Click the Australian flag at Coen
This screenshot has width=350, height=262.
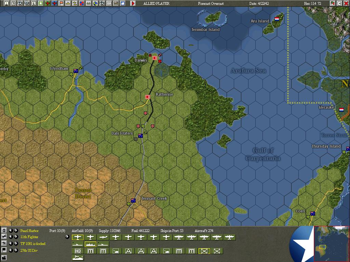313,214
